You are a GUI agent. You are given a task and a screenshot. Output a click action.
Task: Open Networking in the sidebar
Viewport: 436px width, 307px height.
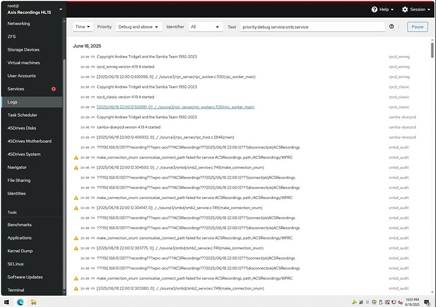click(32, 23)
